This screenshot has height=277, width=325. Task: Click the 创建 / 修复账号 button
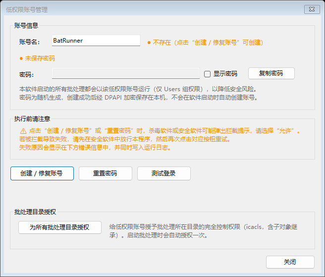click(42, 173)
